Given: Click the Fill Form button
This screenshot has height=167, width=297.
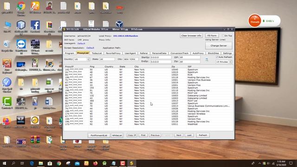Looking at the screenshot, I should 212,36.
